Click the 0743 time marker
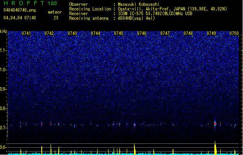This screenshot has width=243, height=155. click(72, 33)
